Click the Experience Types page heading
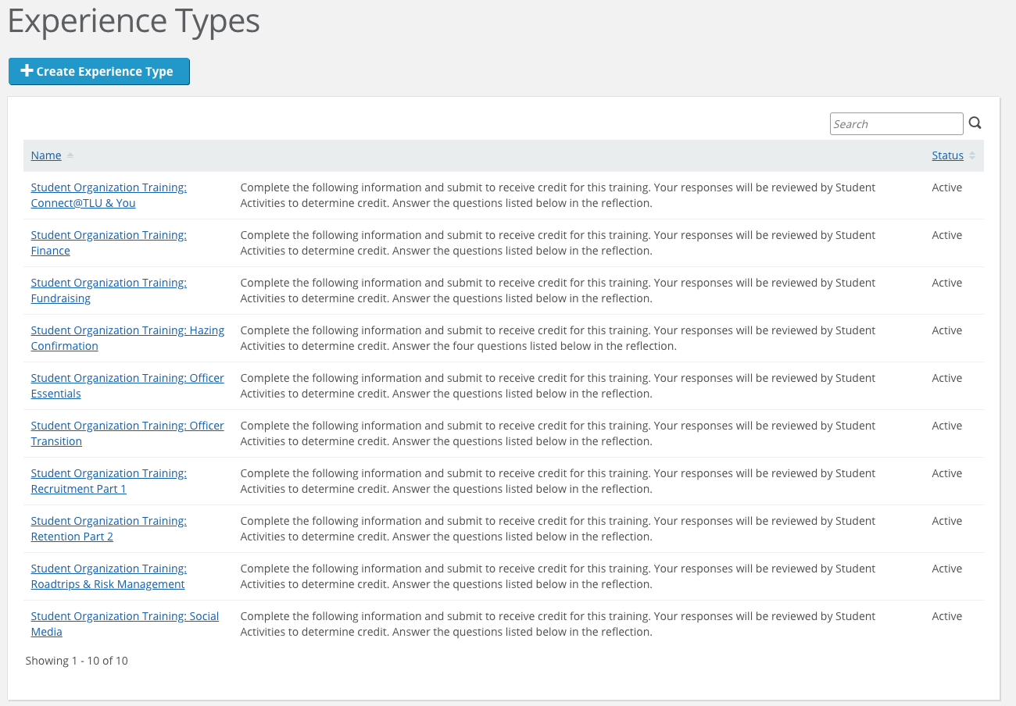The width and height of the screenshot is (1016, 706). [x=134, y=22]
